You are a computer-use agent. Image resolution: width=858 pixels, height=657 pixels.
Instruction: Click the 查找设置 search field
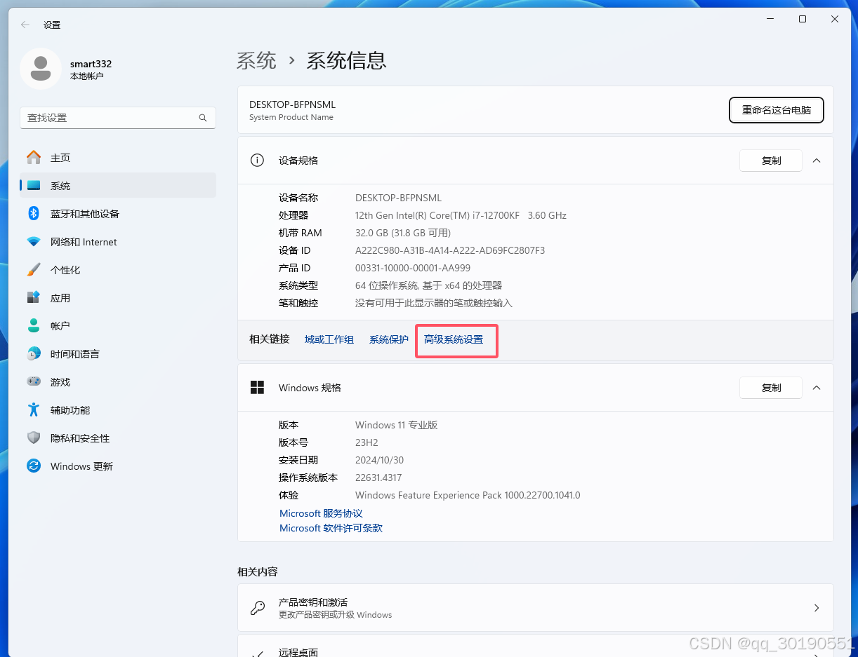coord(118,118)
